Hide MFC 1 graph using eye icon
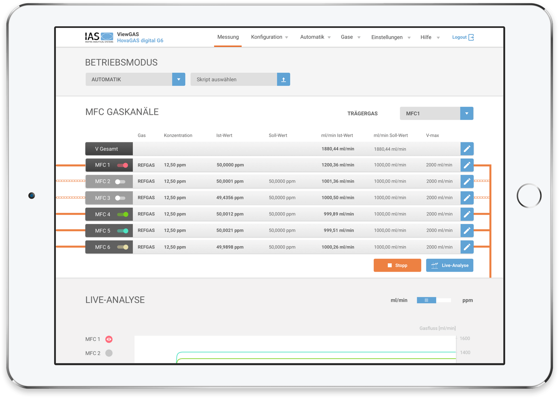559x398 pixels. coord(109,339)
